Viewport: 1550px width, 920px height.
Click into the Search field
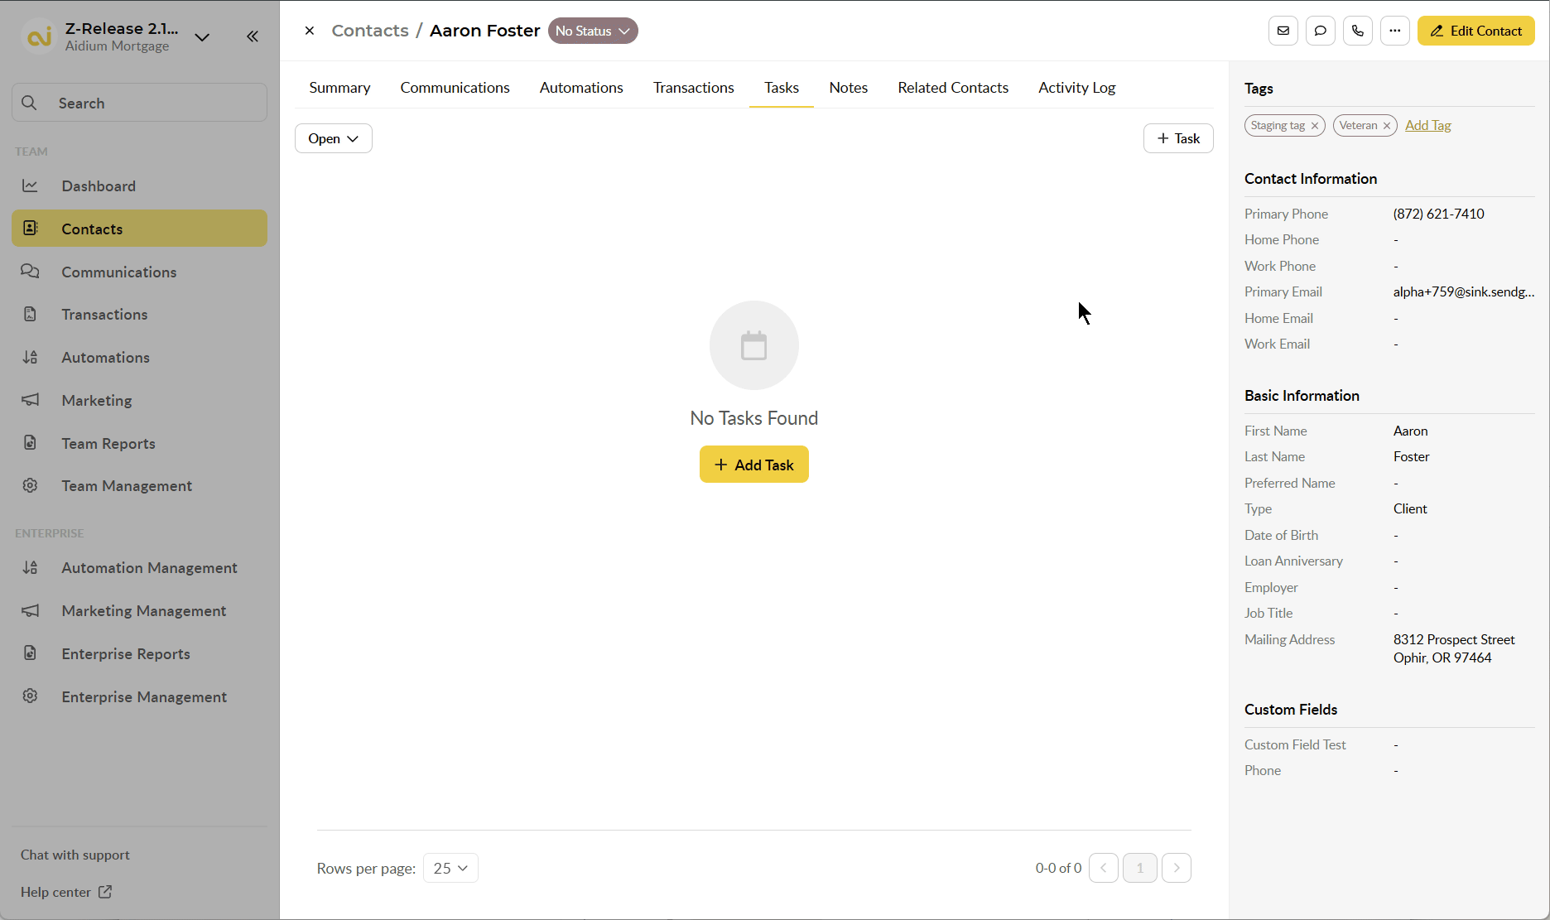139,103
